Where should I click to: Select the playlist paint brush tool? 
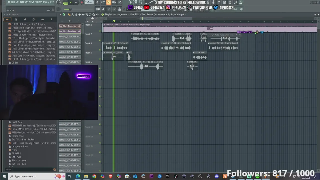(73, 15)
